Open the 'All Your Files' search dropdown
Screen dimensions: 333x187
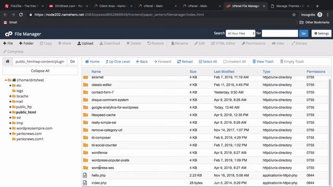click(240, 33)
